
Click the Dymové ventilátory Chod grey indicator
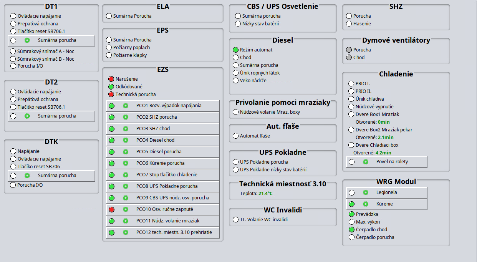point(349,58)
